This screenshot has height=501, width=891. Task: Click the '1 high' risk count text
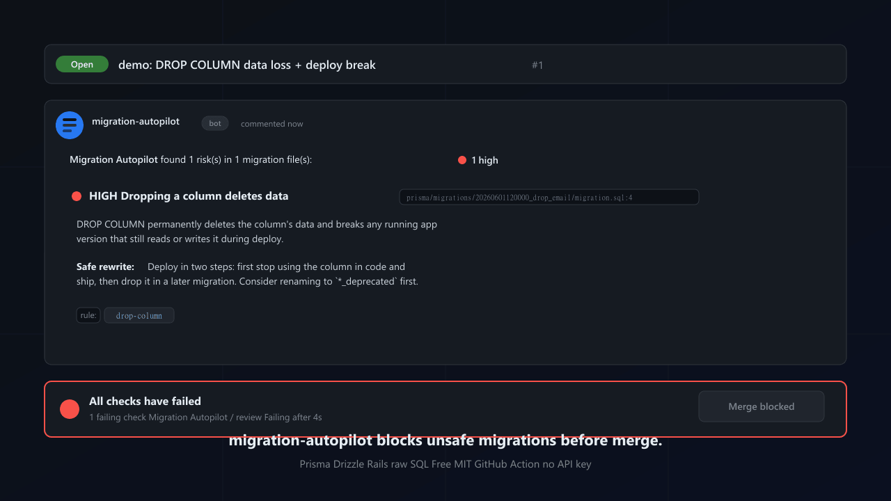click(x=484, y=160)
